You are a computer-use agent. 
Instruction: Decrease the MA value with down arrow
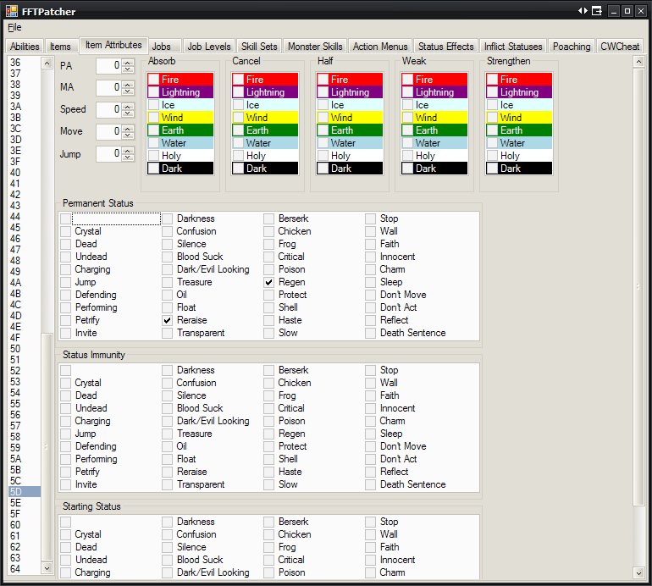coord(128,91)
